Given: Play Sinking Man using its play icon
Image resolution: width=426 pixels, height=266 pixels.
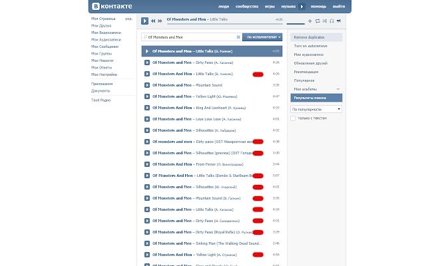Looking at the screenshot, I should click(147, 243).
